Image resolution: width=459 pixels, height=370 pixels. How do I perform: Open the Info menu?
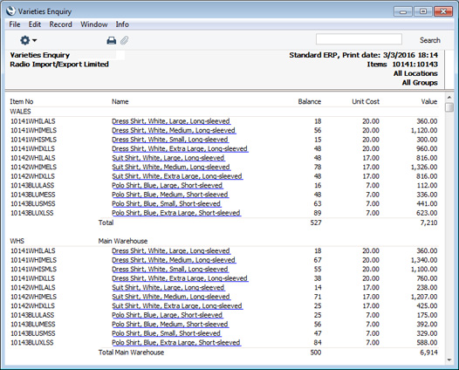(x=122, y=24)
